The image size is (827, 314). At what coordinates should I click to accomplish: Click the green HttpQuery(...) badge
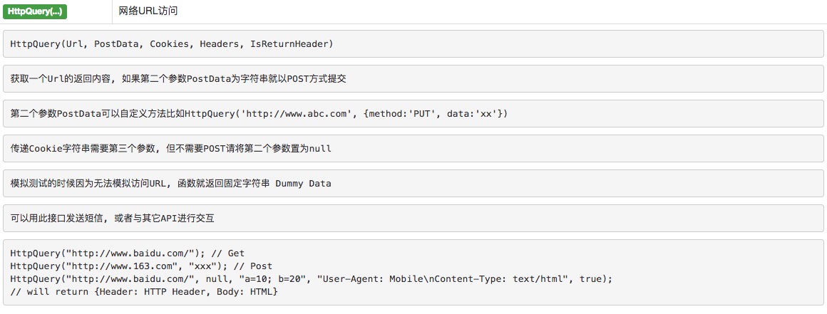point(35,11)
